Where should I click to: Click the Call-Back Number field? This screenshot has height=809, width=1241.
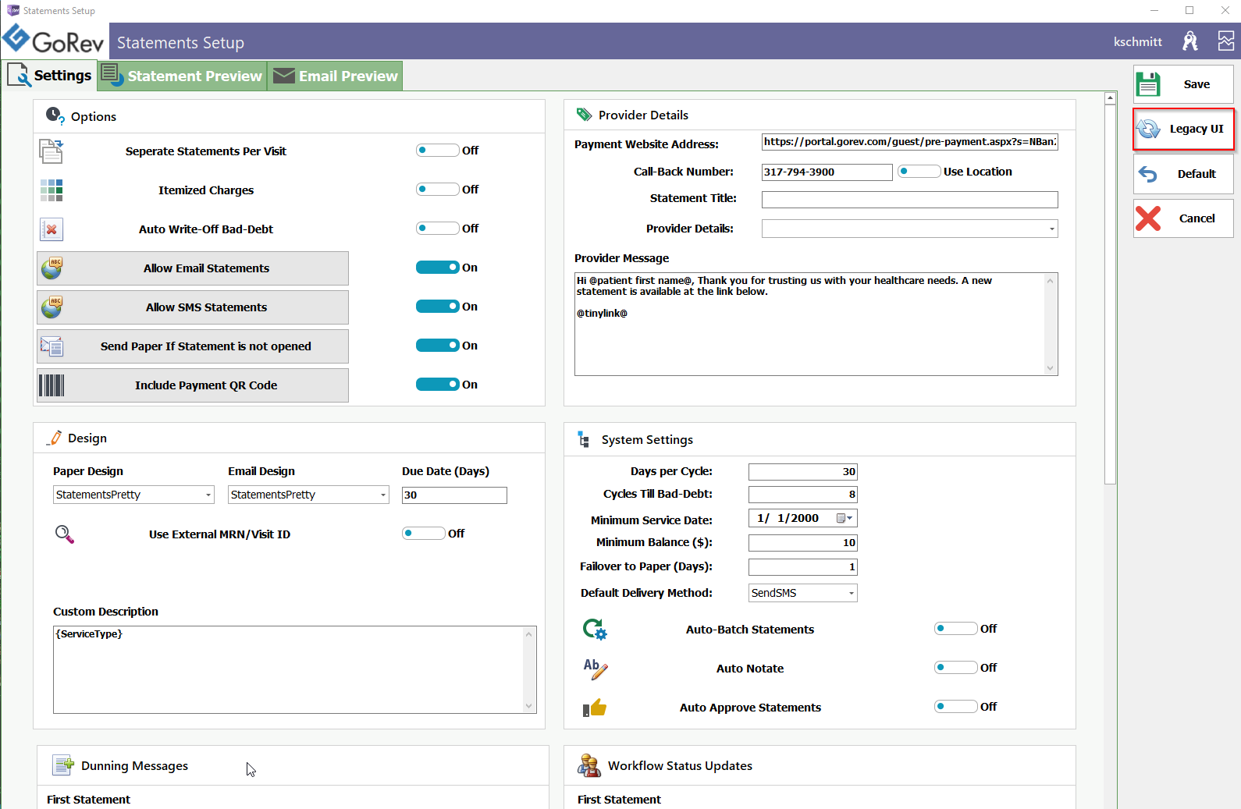[x=827, y=172]
